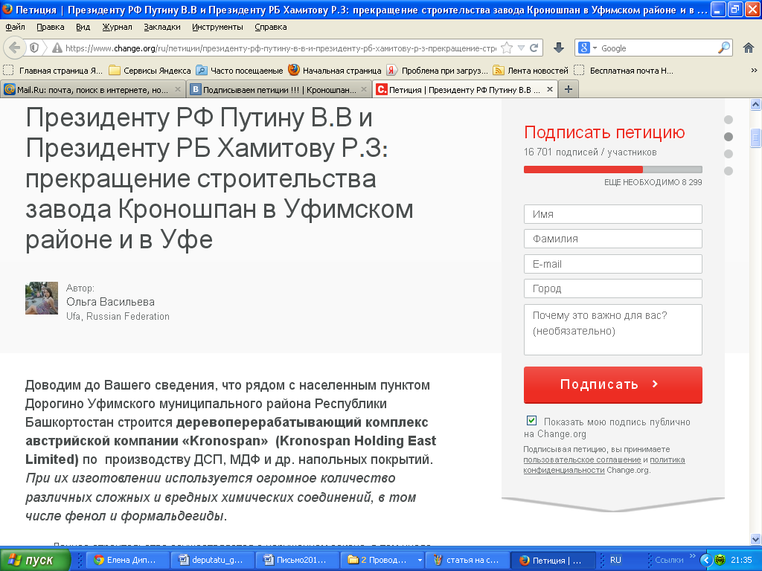Click the RU language indicator
This screenshot has height=571, width=762.
click(615, 560)
